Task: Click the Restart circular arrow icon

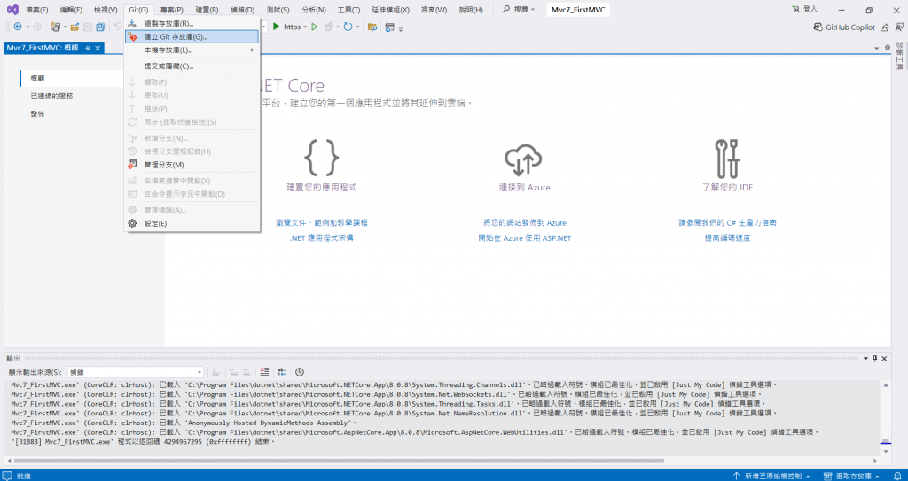Action: 348,27
